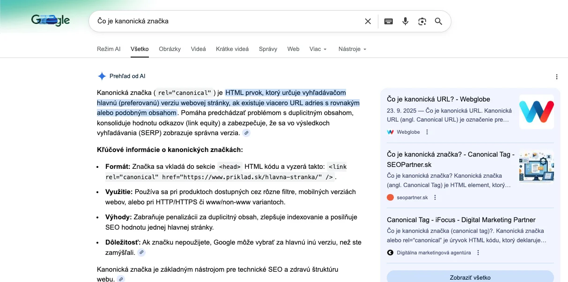Switch to the Obrázky tab
Screen dimensions: 568x282
tap(170, 49)
